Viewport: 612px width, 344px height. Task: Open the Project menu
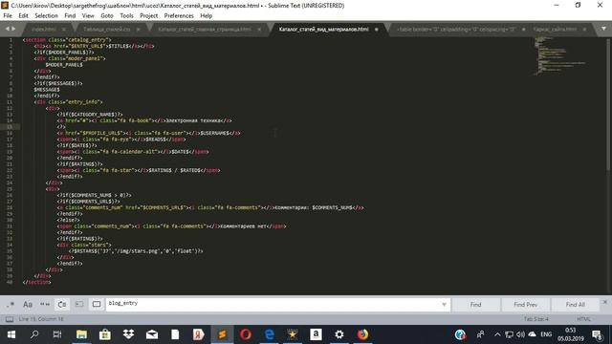point(149,15)
